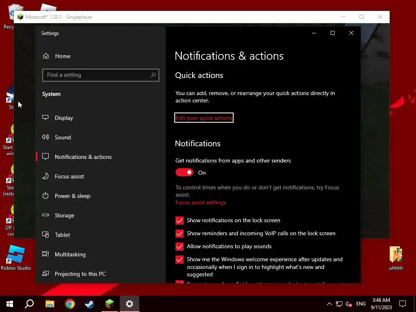Click the Settings gear on taskbar
Image resolution: width=416 pixels, height=312 pixels.
tap(130, 304)
